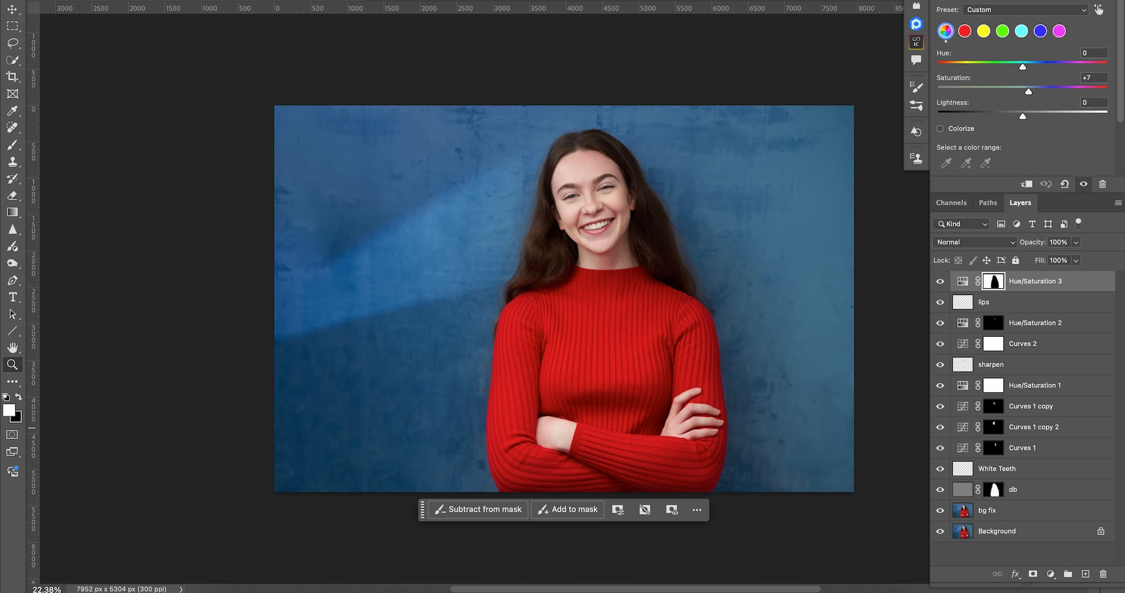Image resolution: width=1125 pixels, height=593 pixels.
Task: Open the Fill slider dropdown arrow
Action: 1075,260
